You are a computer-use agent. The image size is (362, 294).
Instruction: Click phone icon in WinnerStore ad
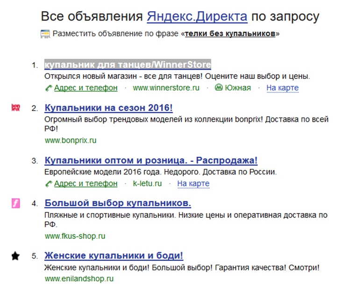pyautogui.click(x=49, y=88)
